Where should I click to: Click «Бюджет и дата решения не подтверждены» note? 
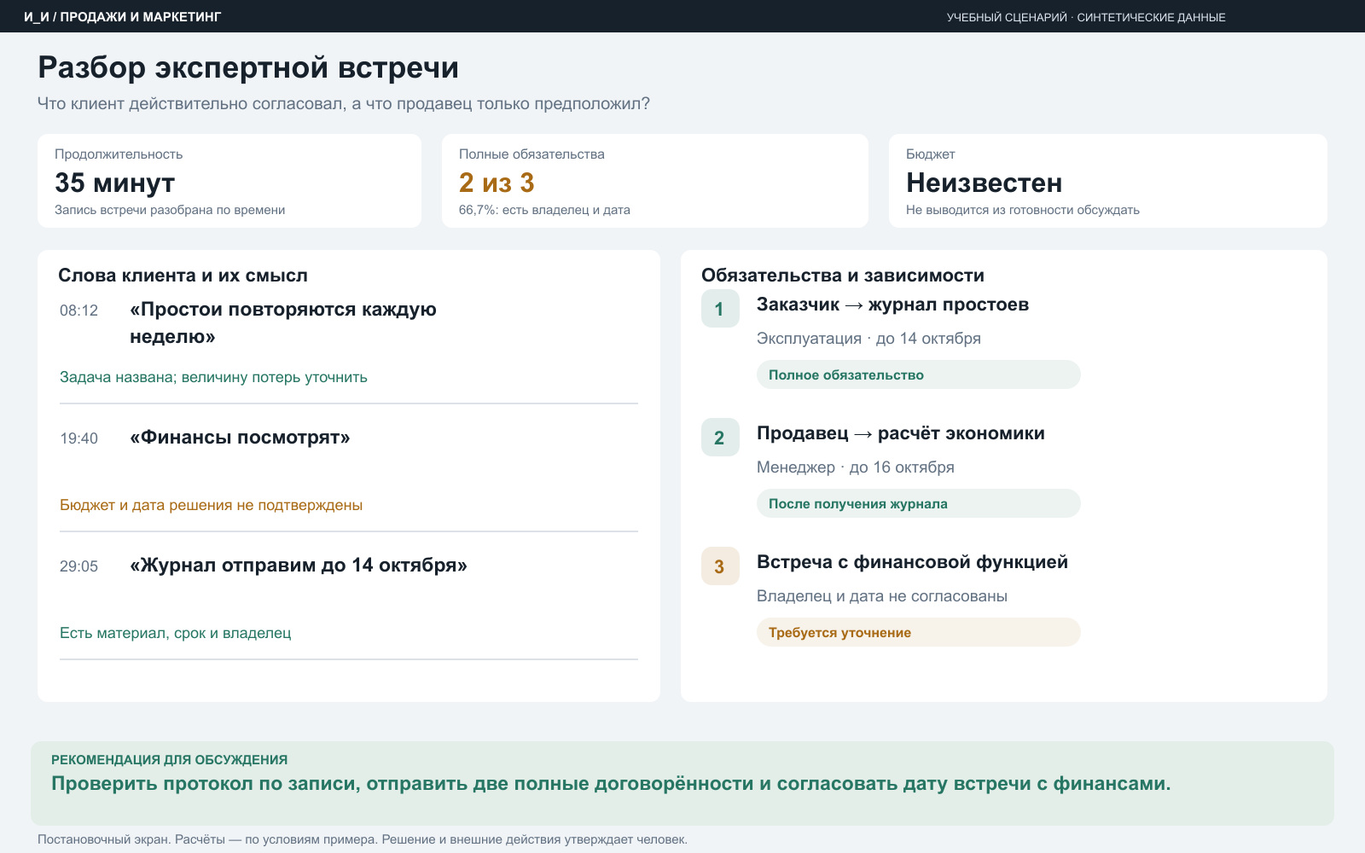click(211, 505)
